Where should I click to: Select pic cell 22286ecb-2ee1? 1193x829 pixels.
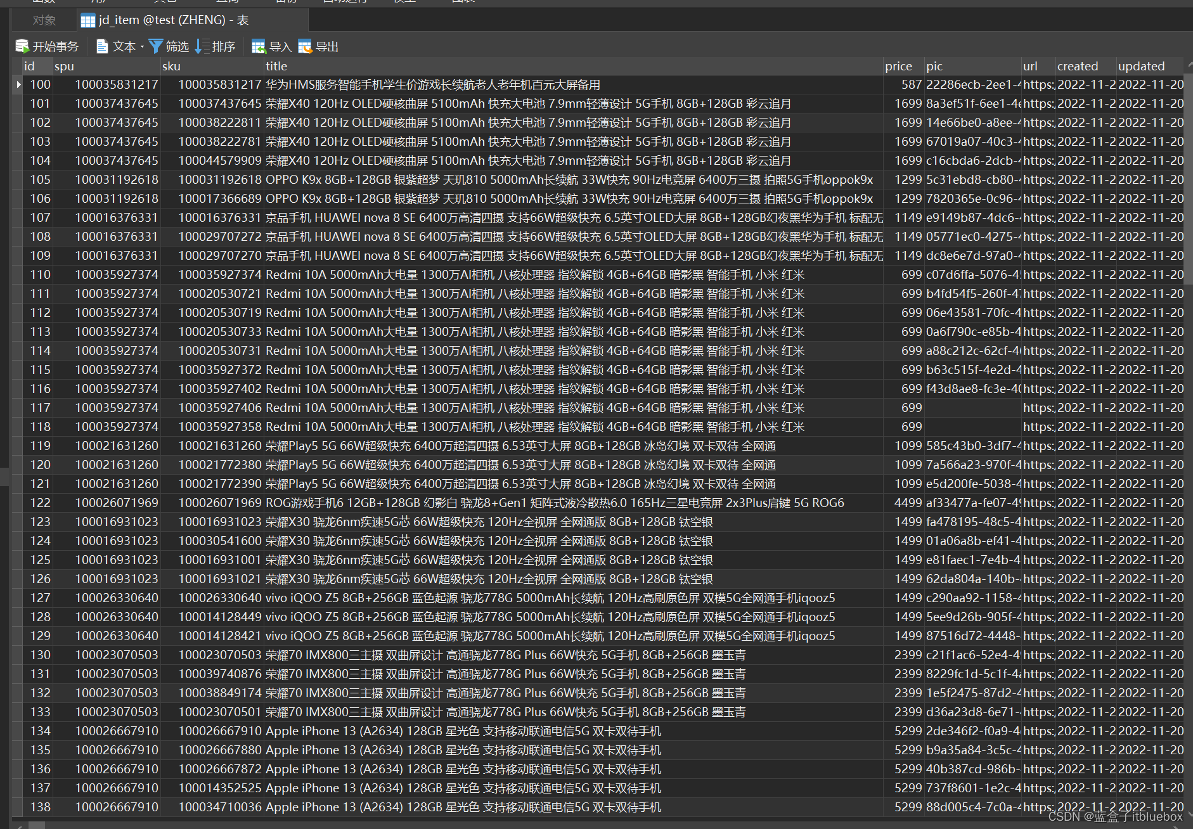973,84
